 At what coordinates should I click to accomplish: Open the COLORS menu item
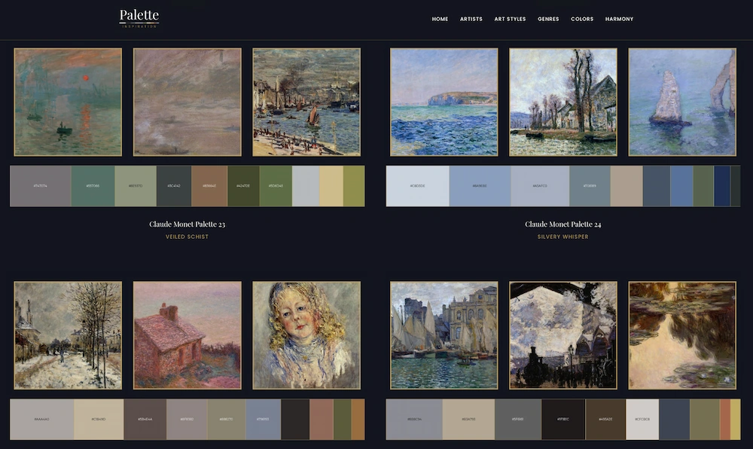[x=582, y=19]
